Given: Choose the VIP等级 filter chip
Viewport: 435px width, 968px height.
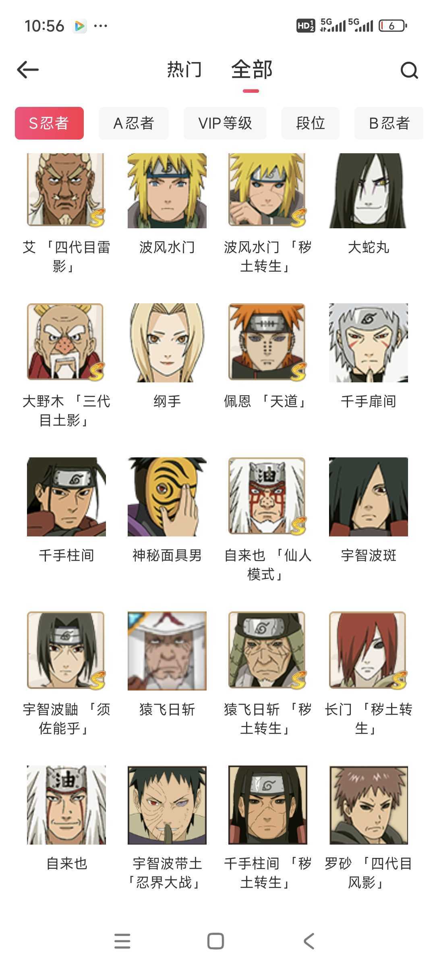Looking at the screenshot, I should click(225, 123).
